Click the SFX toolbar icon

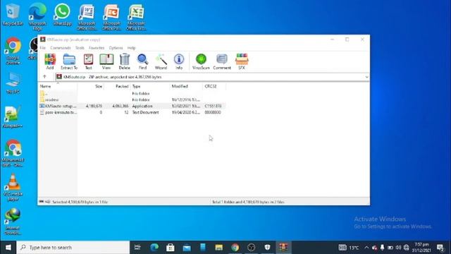pos(242,61)
